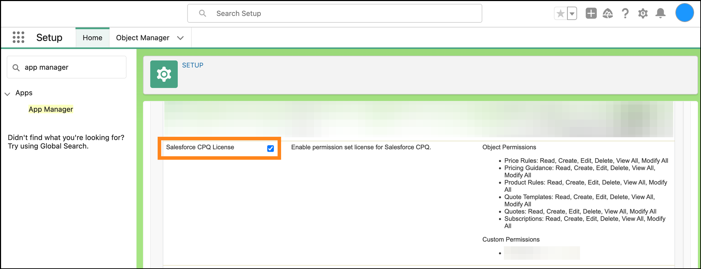Open the notifications bell
The height and width of the screenshot is (269, 701).
tap(660, 13)
